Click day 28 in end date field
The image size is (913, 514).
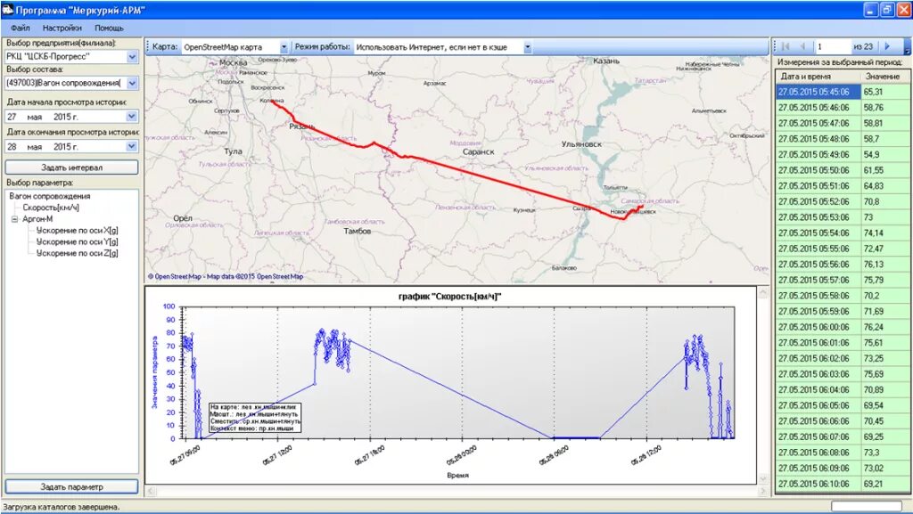pyautogui.click(x=12, y=147)
